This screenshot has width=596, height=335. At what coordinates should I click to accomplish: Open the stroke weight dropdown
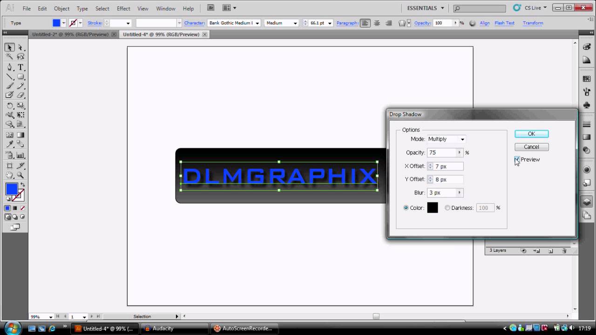[x=128, y=23]
